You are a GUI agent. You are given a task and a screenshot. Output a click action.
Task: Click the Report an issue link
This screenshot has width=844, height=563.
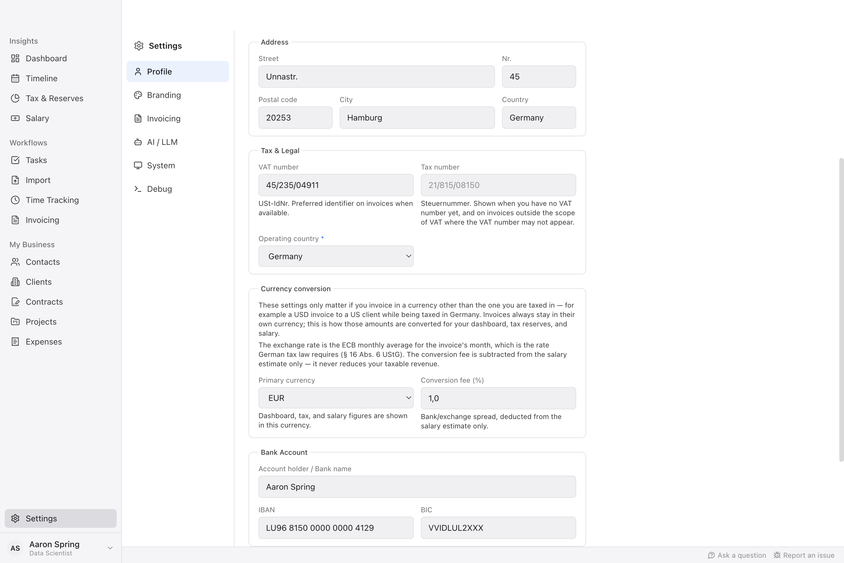tap(804, 555)
